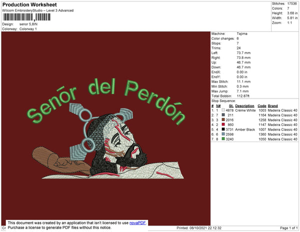Click the Max Jump value '7.1 mm'

point(242,91)
